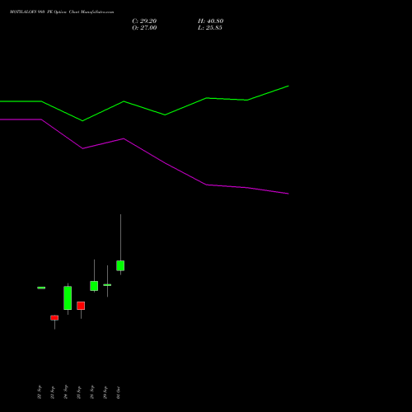The image size is (412, 412).
Task: Click the 25 Sep date axis label
Action: pyautogui.click(x=79, y=392)
